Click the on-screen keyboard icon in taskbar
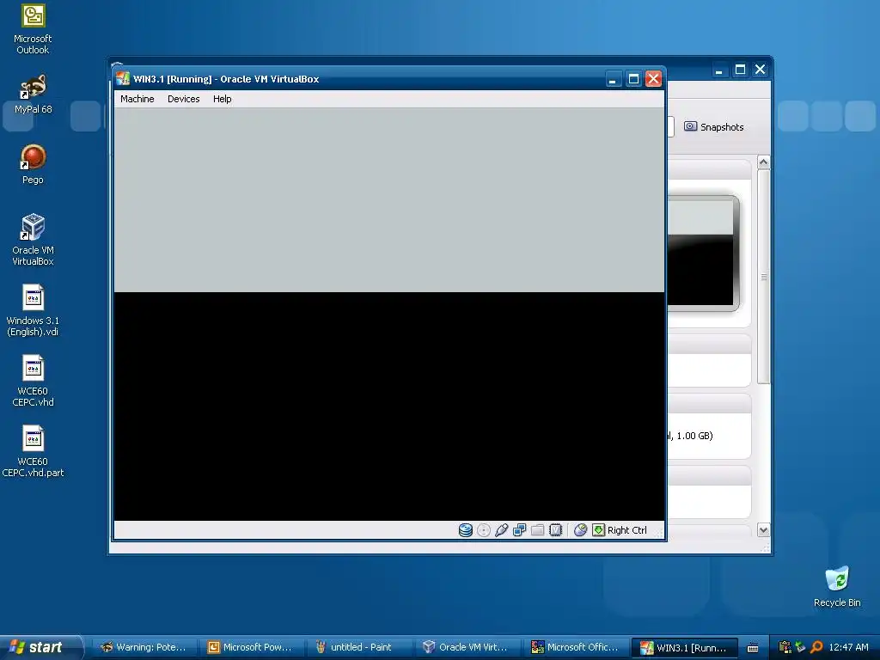The image size is (880, 660). pos(753,648)
